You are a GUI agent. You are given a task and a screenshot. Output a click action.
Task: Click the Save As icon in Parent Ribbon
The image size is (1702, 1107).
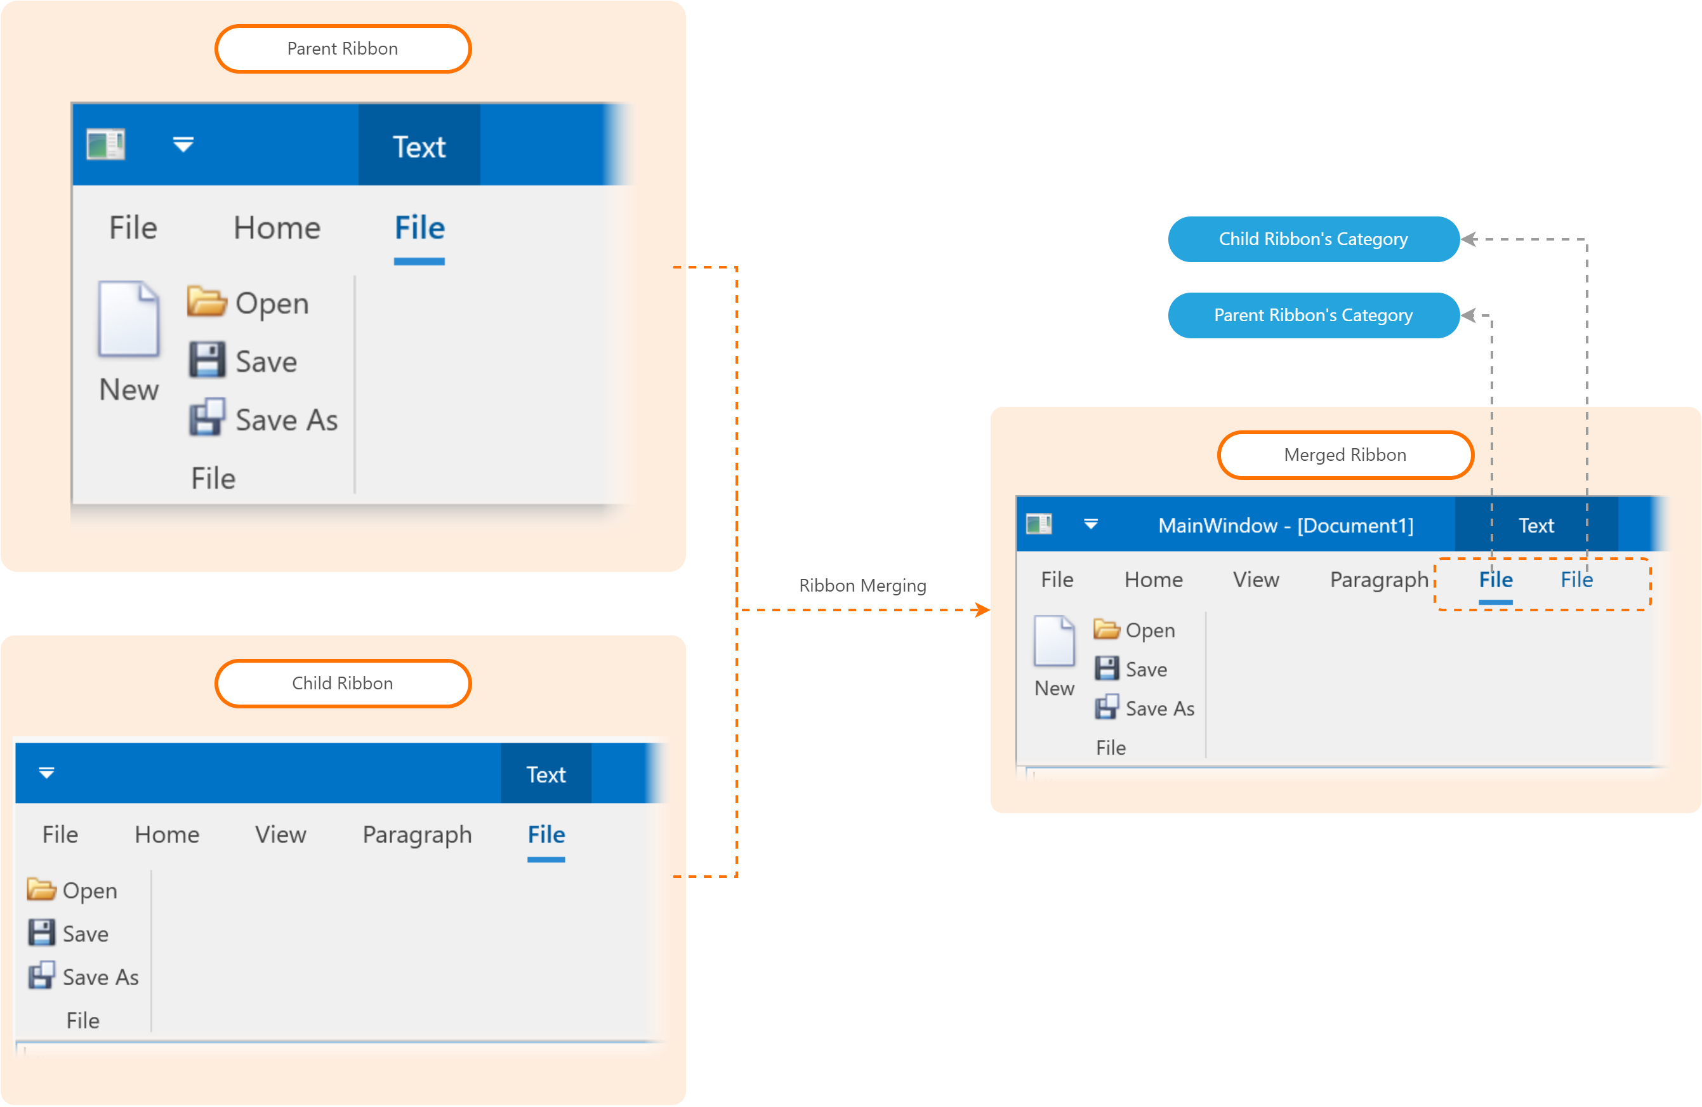pyautogui.click(x=207, y=418)
